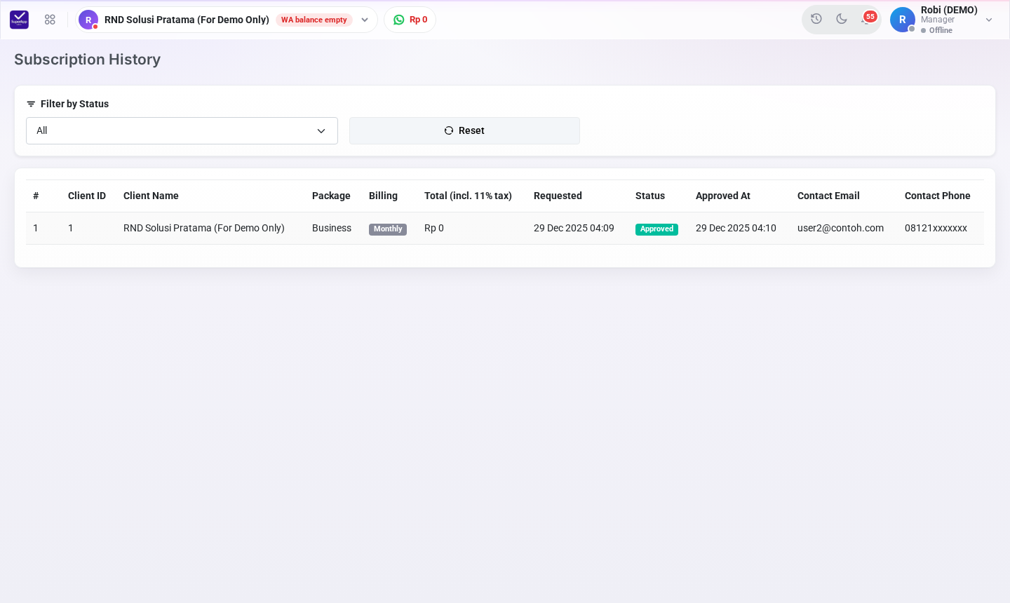The width and height of the screenshot is (1010, 603).
Task: Click the 29 Dec 2025 04:10 approved date
Action: click(x=736, y=228)
